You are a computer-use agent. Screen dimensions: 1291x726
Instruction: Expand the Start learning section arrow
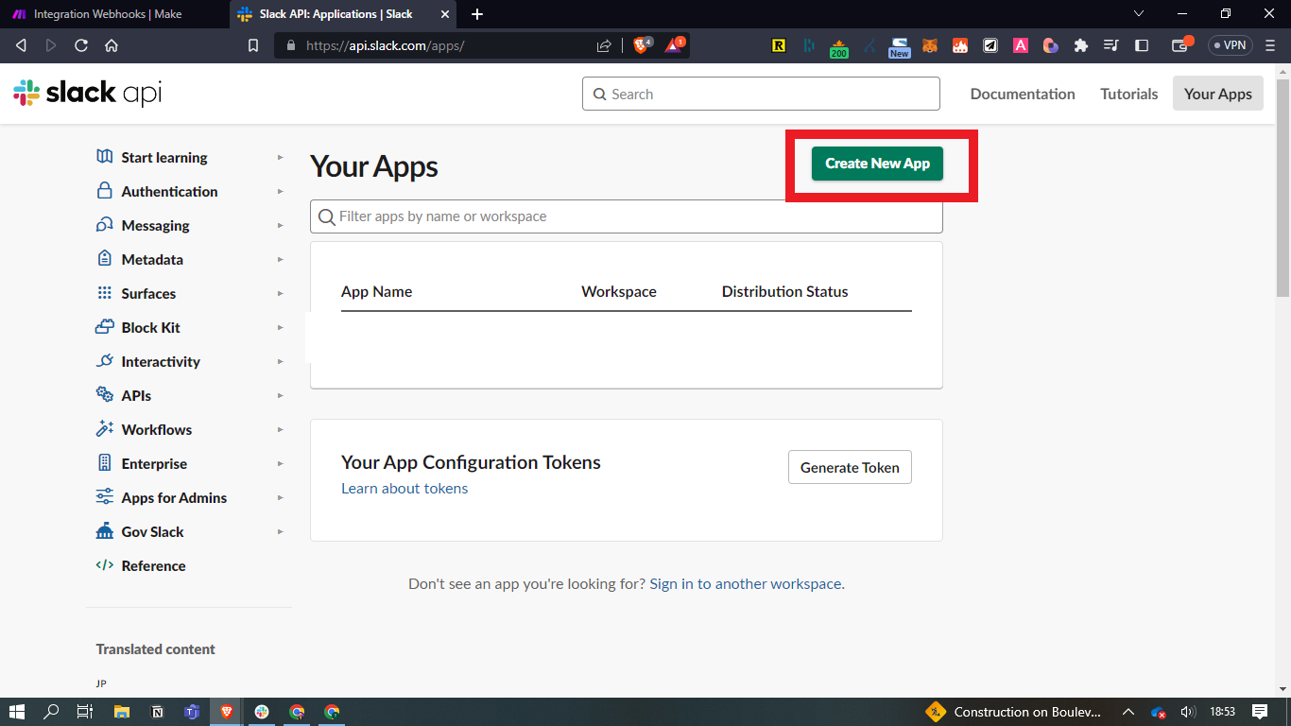point(281,158)
